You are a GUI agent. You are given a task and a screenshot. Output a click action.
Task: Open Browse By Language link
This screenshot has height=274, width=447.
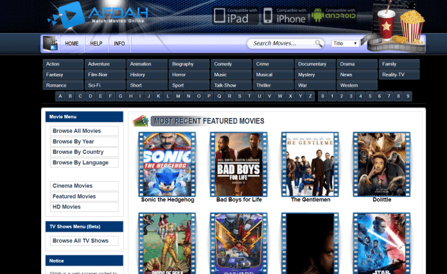tap(84, 162)
